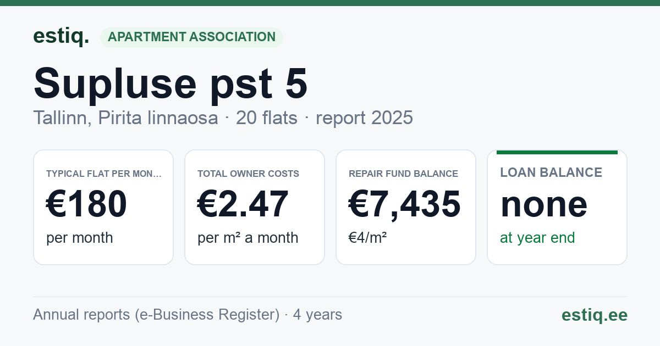The image size is (660, 346).
Task: Click the €2.47 value
Action: tap(243, 204)
